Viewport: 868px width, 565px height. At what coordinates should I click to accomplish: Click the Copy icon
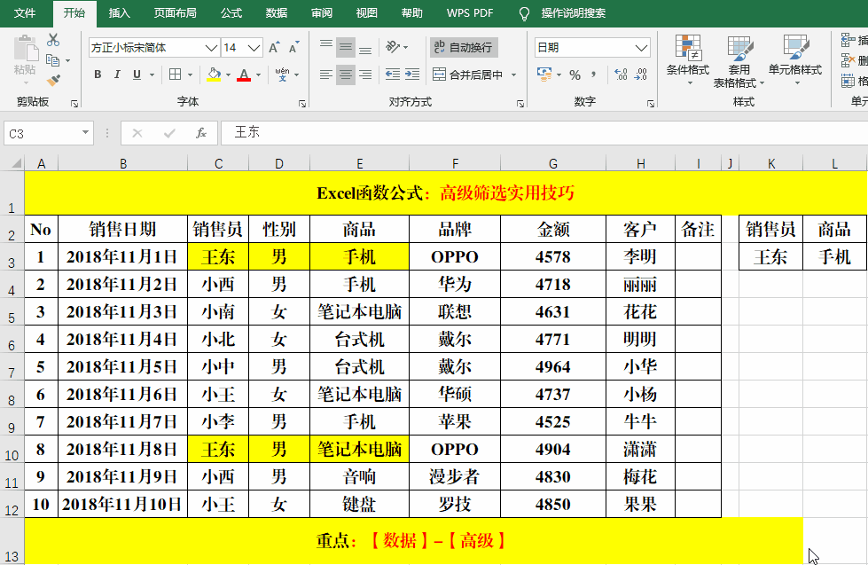[x=54, y=59]
